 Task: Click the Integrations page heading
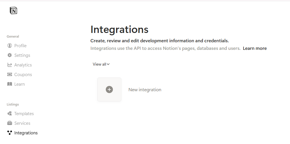[119, 29]
